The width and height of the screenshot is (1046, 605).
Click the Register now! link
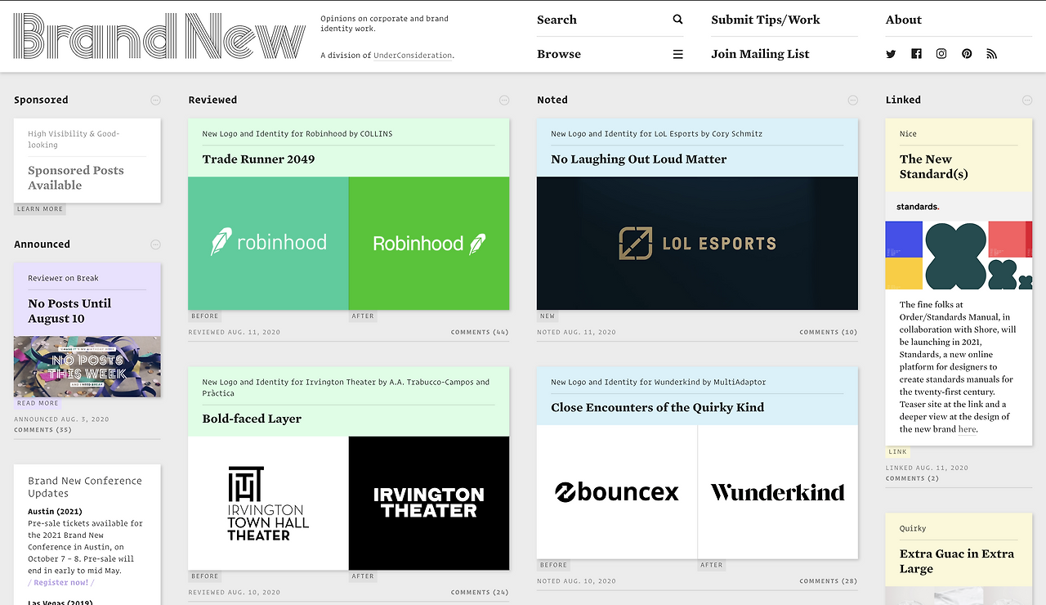point(61,583)
